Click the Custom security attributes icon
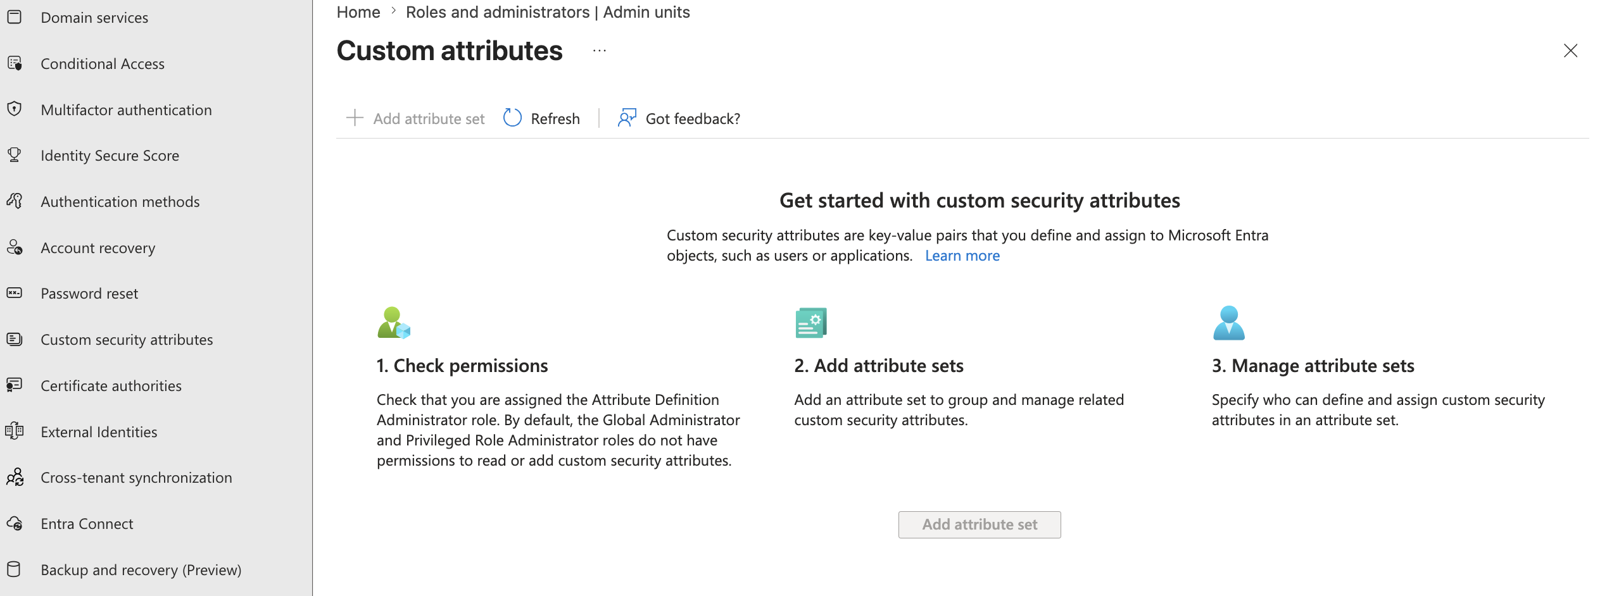This screenshot has height=596, width=1607. pyautogui.click(x=14, y=339)
